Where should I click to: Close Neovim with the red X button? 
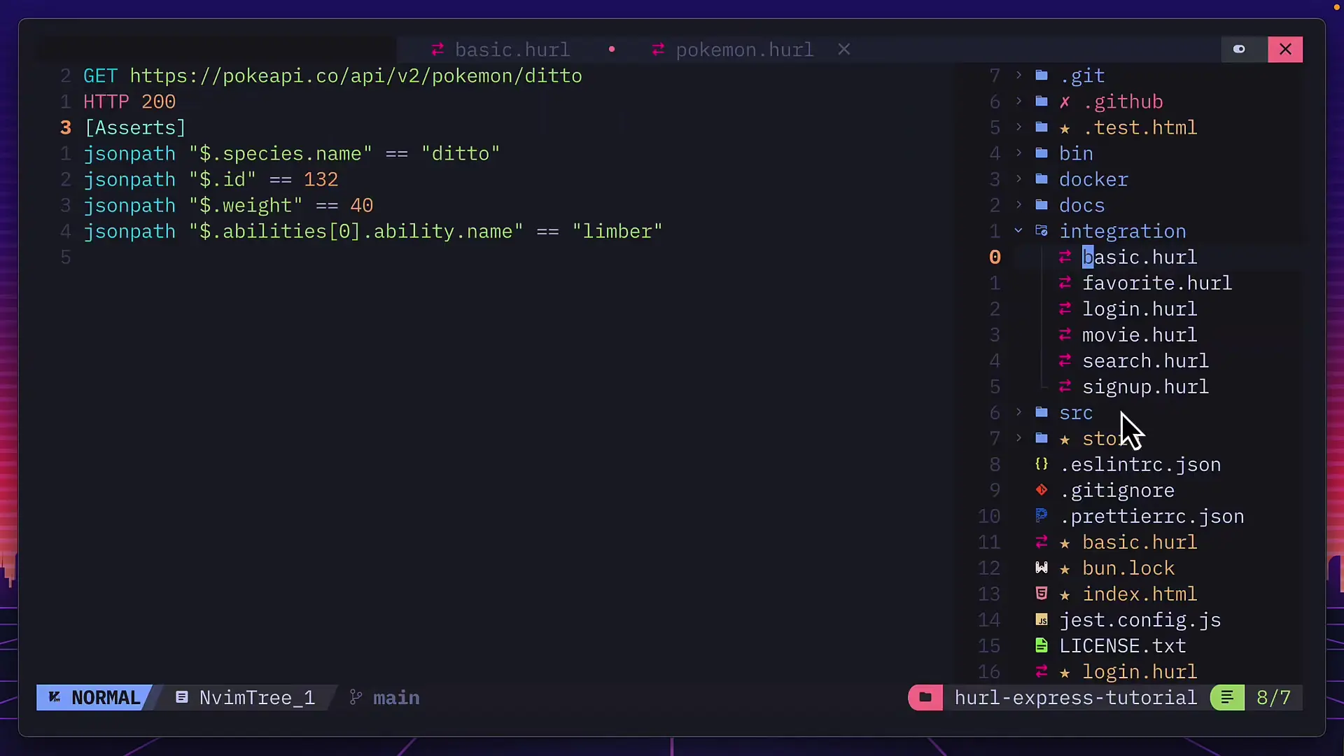coord(1285,49)
